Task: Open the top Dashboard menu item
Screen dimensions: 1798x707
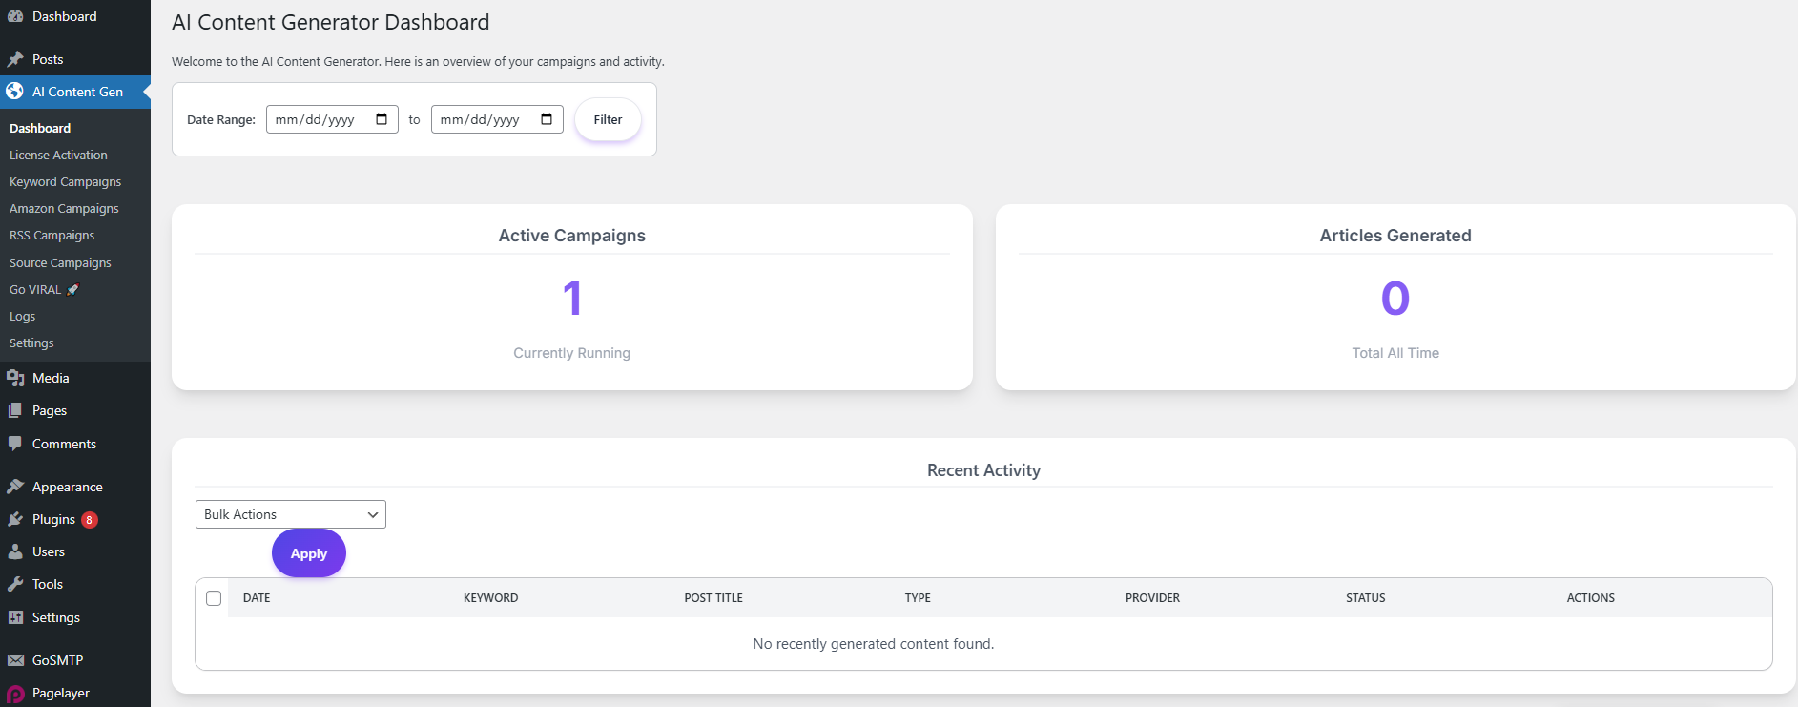Action: (75, 16)
